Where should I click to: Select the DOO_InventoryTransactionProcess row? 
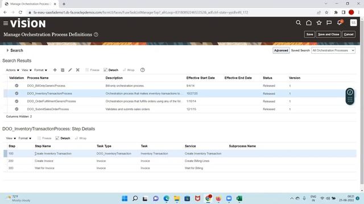point(180,93)
